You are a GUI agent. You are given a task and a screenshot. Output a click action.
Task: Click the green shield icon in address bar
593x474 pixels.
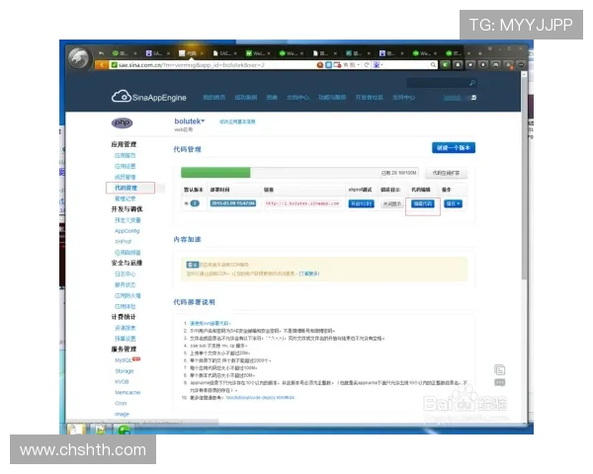114,65
